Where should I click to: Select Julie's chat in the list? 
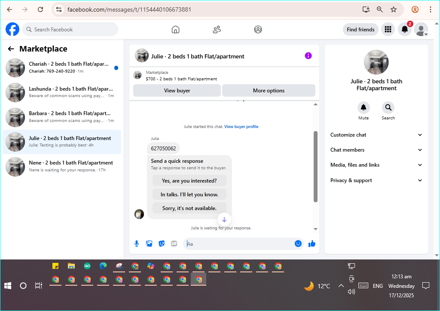(62, 142)
